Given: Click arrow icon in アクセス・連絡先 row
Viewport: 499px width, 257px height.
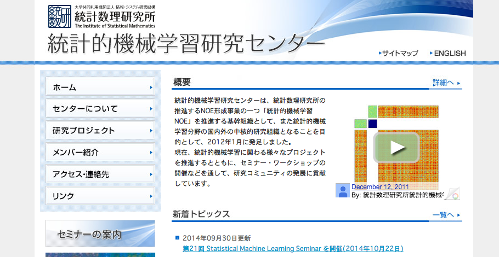Looking at the screenshot, I should pos(151,174).
